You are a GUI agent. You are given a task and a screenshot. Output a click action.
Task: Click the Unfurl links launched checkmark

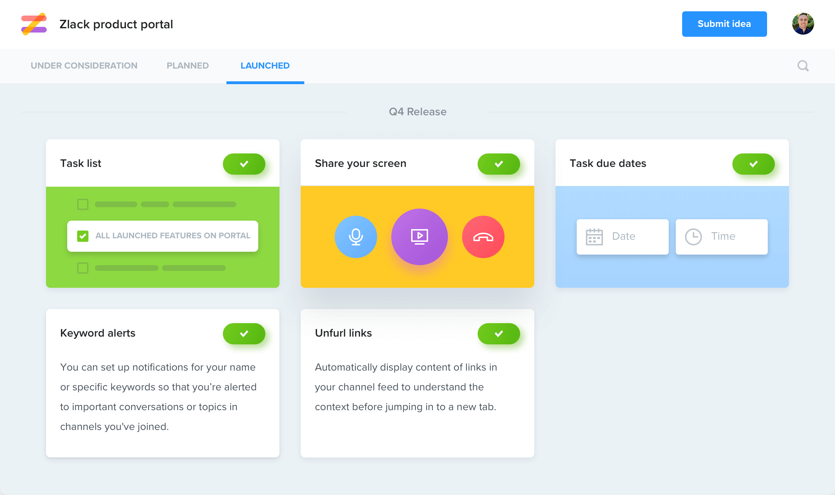(x=498, y=333)
